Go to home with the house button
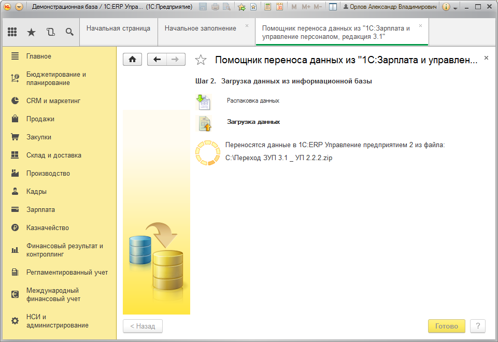 point(132,60)
